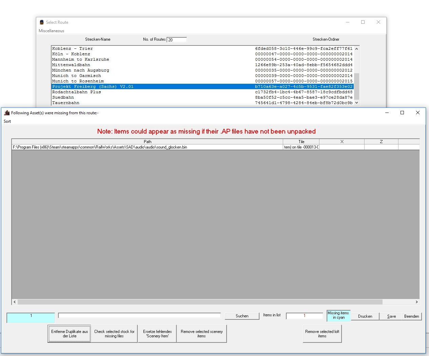Click the tile -000013 cell
The image size is (429, 356).
click(301, 147)
